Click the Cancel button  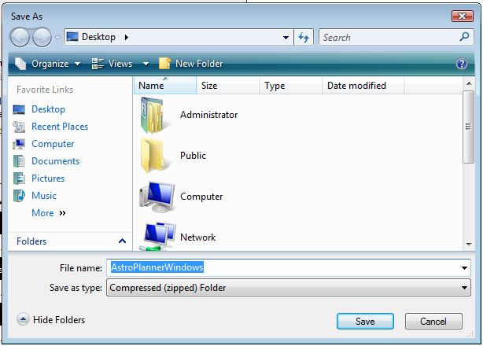pyautogui.click(x=433, y=322)
